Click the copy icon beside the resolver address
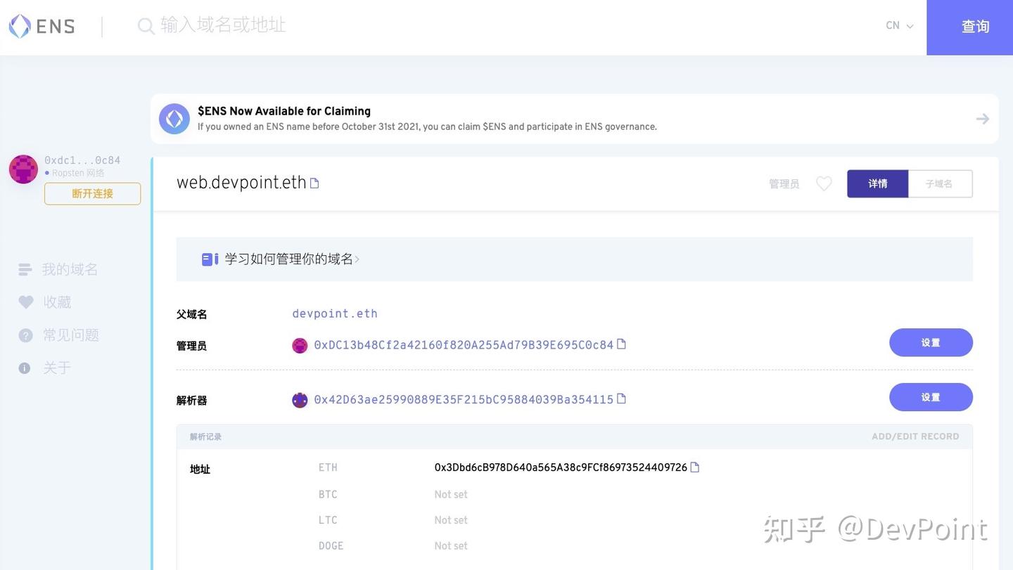Viewport: 1013px width, 570px height. pos(621,398)
